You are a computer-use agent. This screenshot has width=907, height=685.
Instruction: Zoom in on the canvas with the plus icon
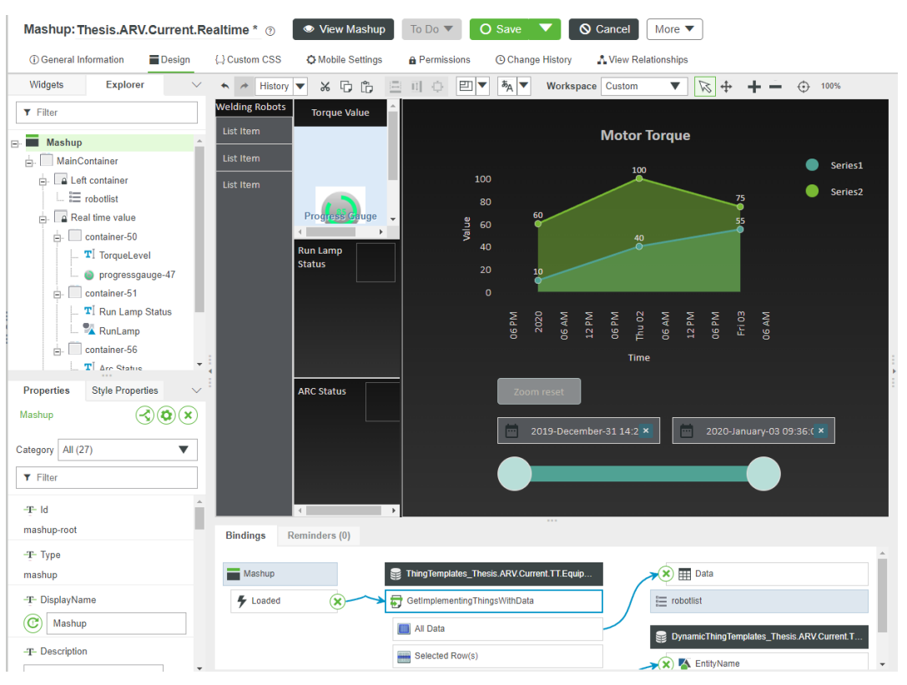click(x=753, y=85)
